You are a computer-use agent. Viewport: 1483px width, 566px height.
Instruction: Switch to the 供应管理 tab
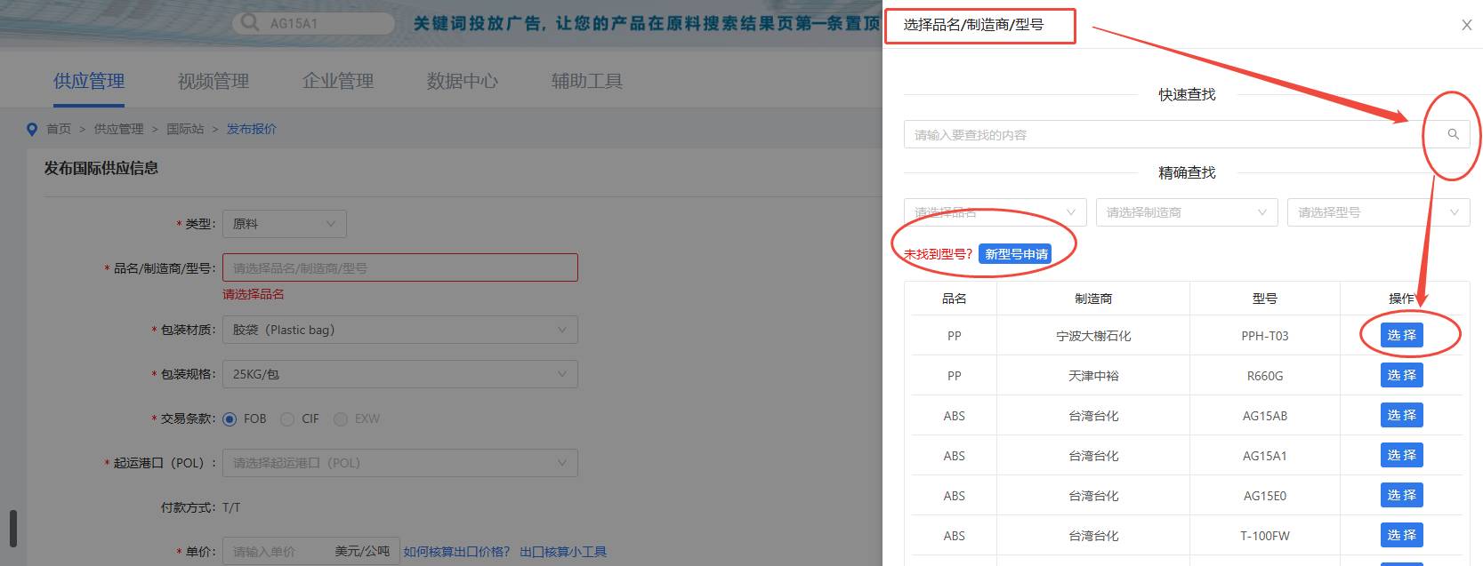(x=89, y=81)
